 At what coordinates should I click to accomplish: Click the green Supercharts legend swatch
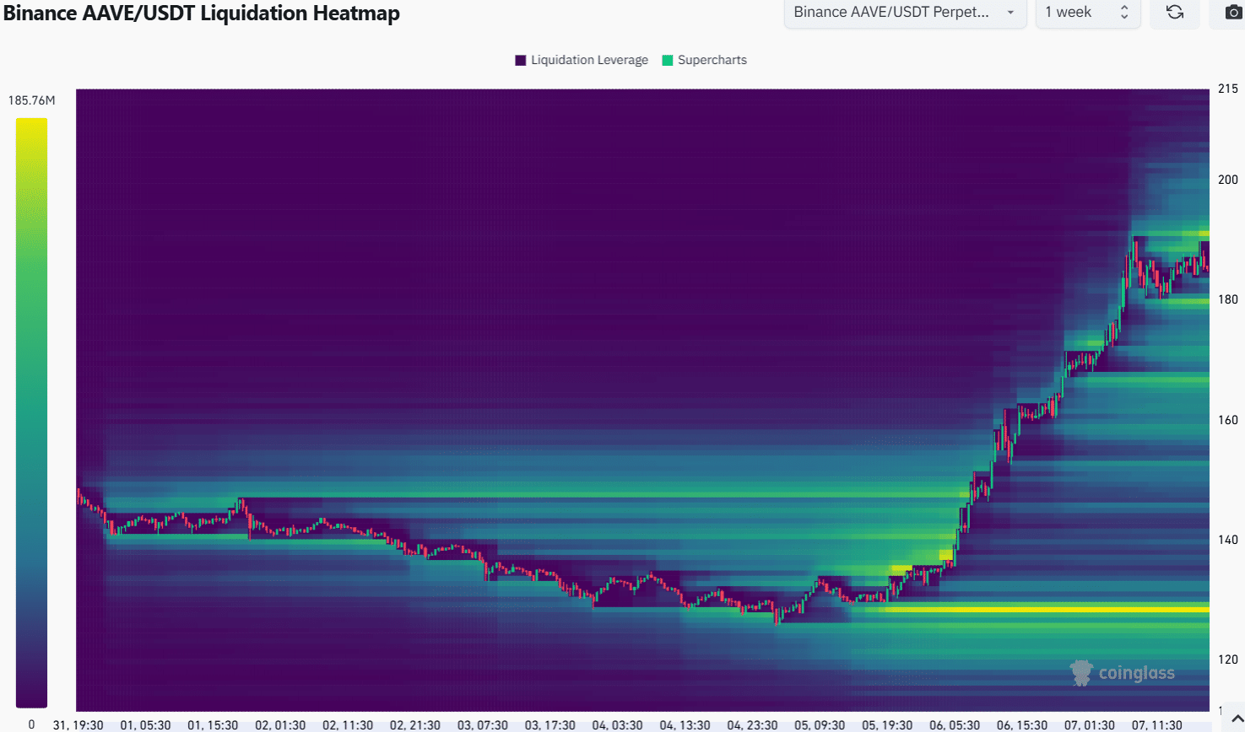tap(668, 60)
